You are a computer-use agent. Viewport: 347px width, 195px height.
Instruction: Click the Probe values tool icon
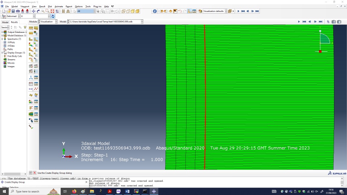pos(31,127)
